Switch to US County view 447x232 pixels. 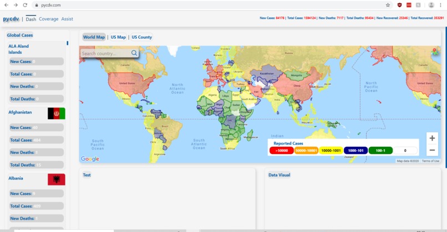pyautogui.click(x=141, y=37)
